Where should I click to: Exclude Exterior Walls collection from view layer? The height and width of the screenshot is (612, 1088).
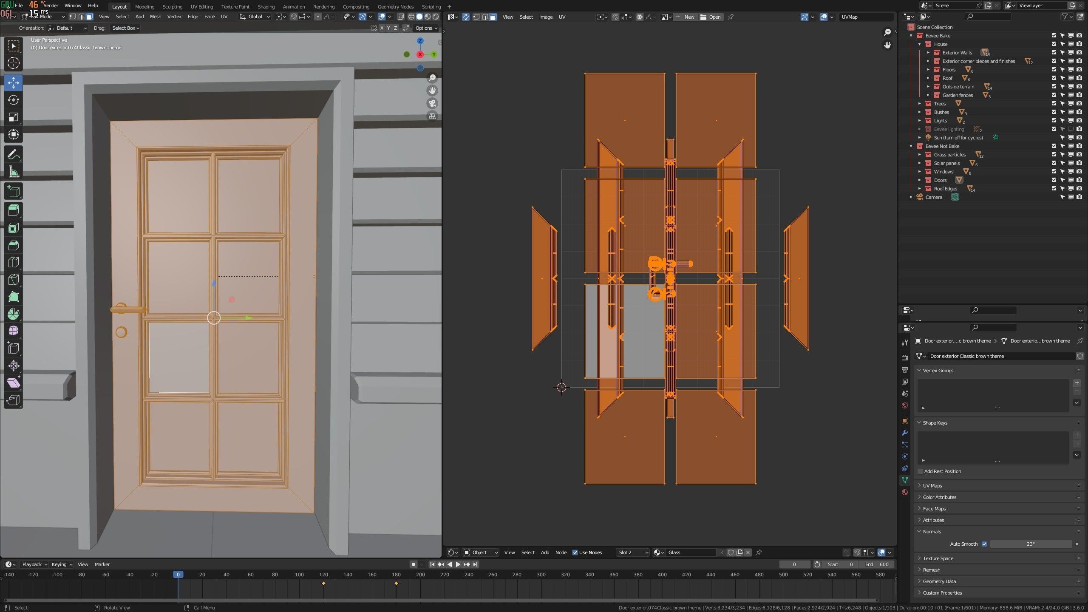1054,53
